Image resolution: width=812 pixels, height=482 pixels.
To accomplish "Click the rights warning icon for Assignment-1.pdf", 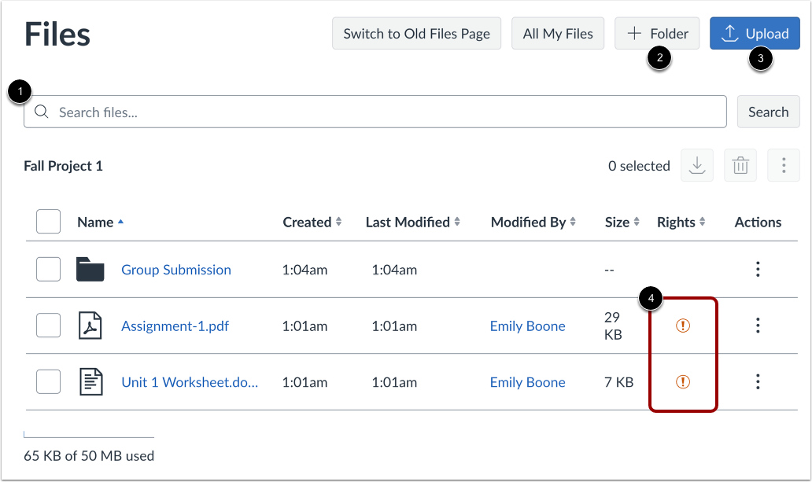I will click(681, 325).
